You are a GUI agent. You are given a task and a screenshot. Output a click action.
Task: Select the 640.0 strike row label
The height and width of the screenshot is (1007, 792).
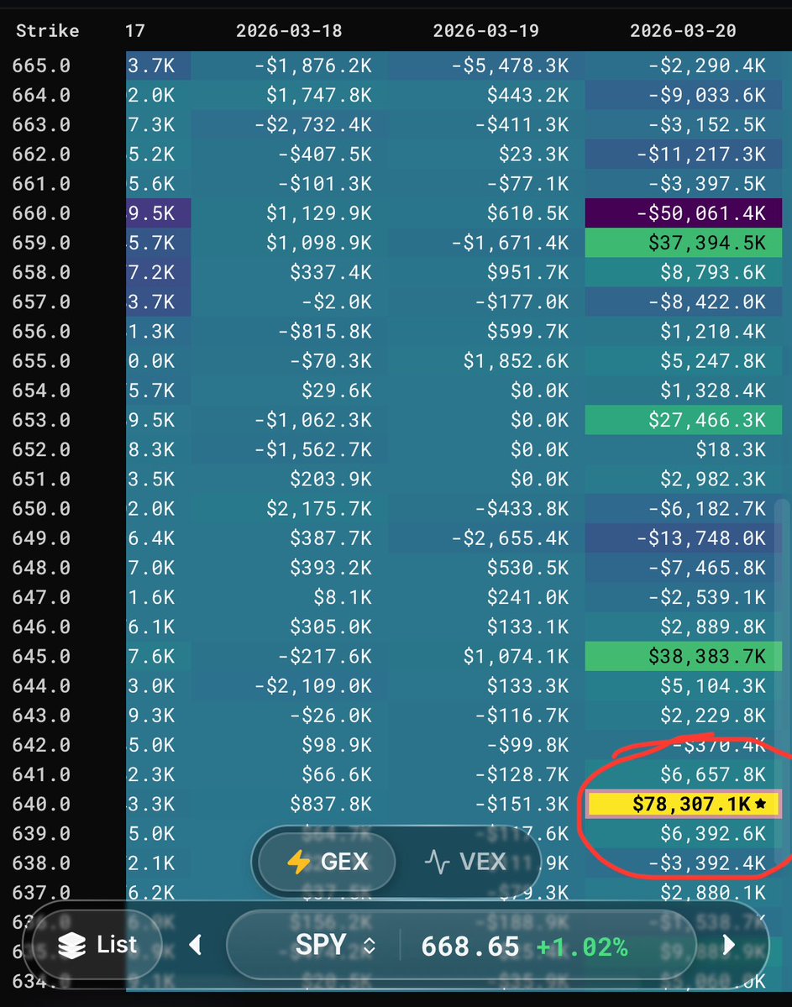click(41, 804)
